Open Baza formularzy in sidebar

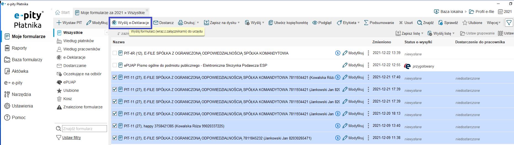pyautogui.click(x=23, y=60)
